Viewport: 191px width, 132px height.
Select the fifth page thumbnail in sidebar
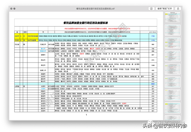[x=172, y=69]
